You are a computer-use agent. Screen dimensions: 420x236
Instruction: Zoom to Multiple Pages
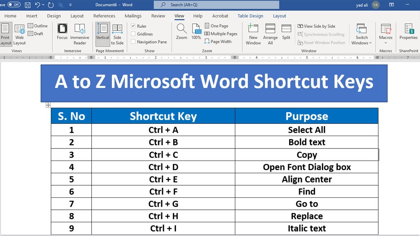click(x=221, y=34)
